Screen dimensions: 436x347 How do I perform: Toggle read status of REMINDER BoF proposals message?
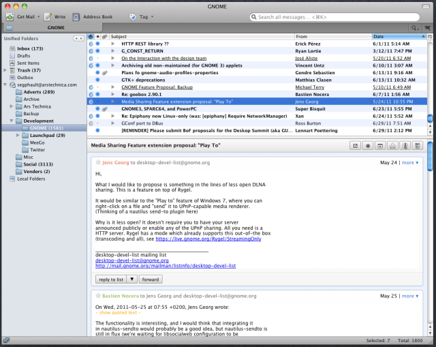(97, 130)
